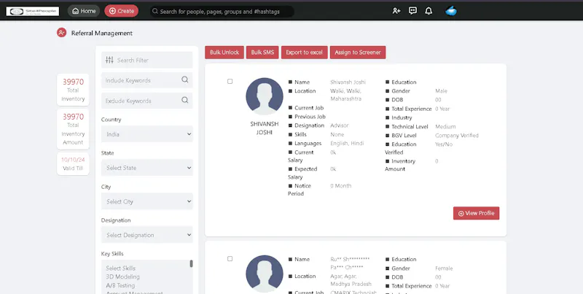Open the messages chat icon

click(x=412, y=11)
